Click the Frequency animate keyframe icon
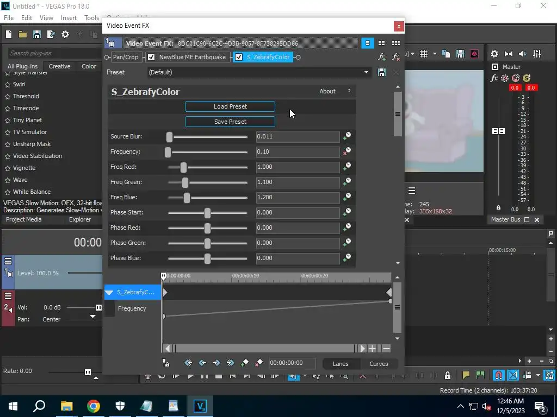Viewport: 557px width, 417px height. (347, 151)
